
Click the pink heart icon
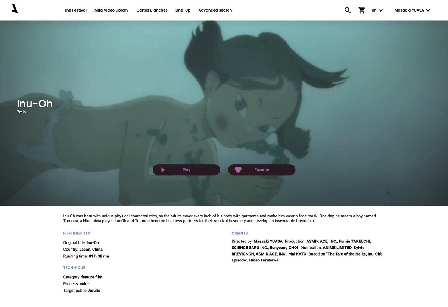pos(238,170)
